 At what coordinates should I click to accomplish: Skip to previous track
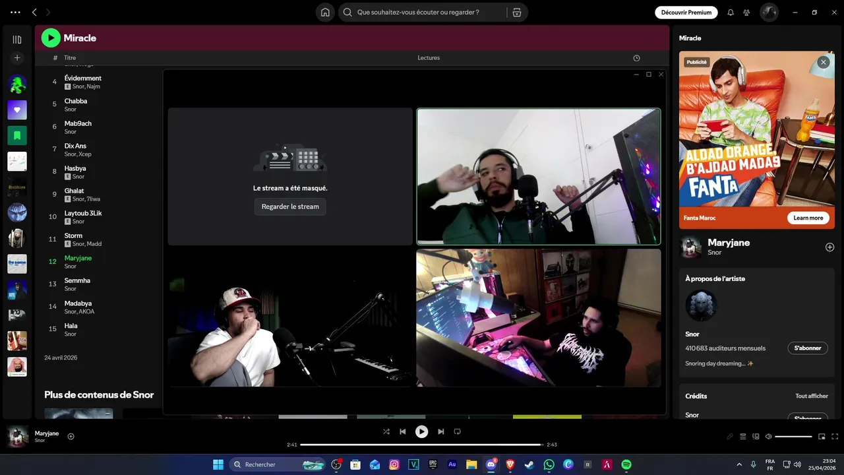(x=403, y=431)
